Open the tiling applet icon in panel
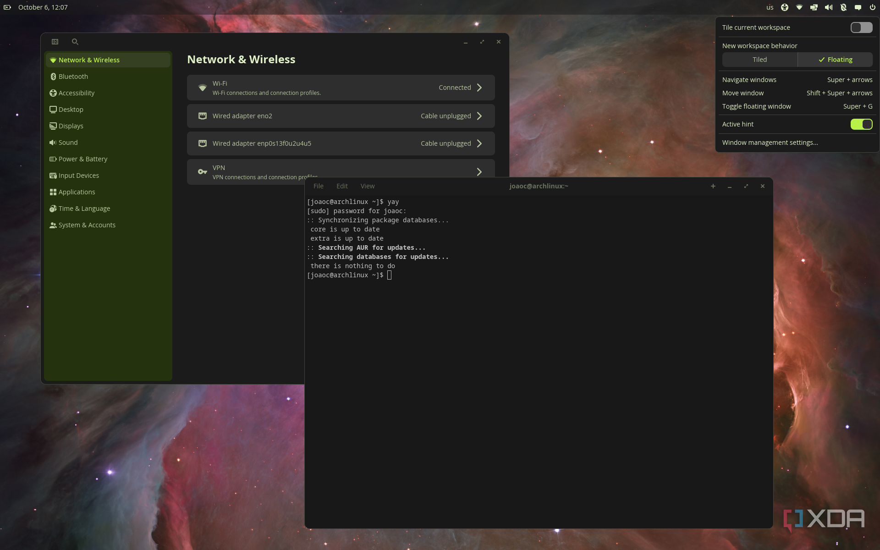880x550 pixels. pyautogui.click(x=814, y=7)
